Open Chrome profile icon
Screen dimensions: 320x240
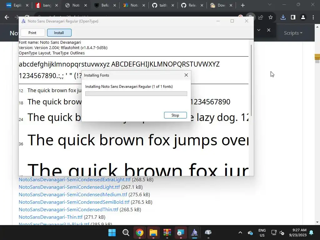(303, 17)
